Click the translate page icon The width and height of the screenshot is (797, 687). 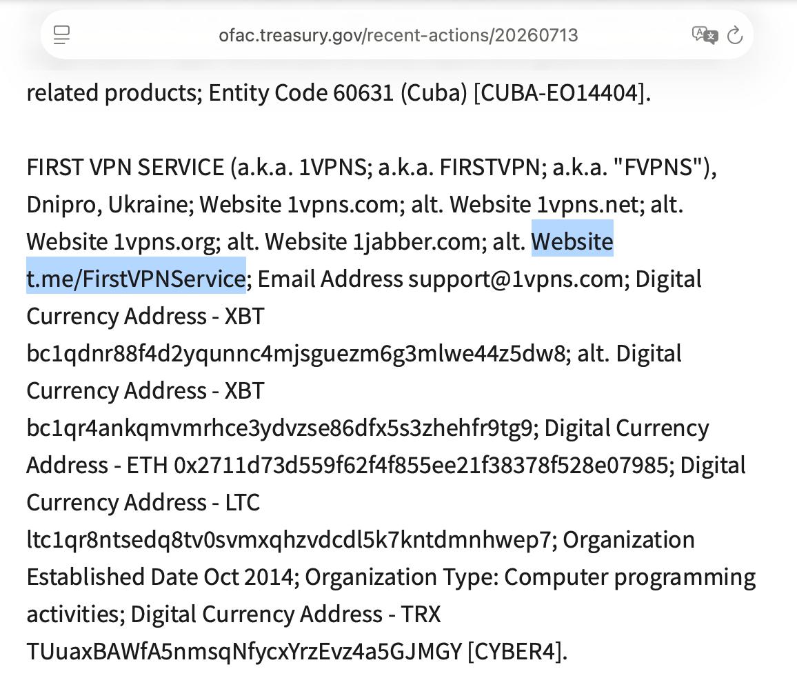[x=705, y=35]
